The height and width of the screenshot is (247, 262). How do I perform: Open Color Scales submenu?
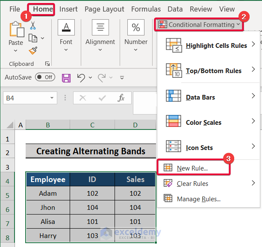tap(209, 122)
